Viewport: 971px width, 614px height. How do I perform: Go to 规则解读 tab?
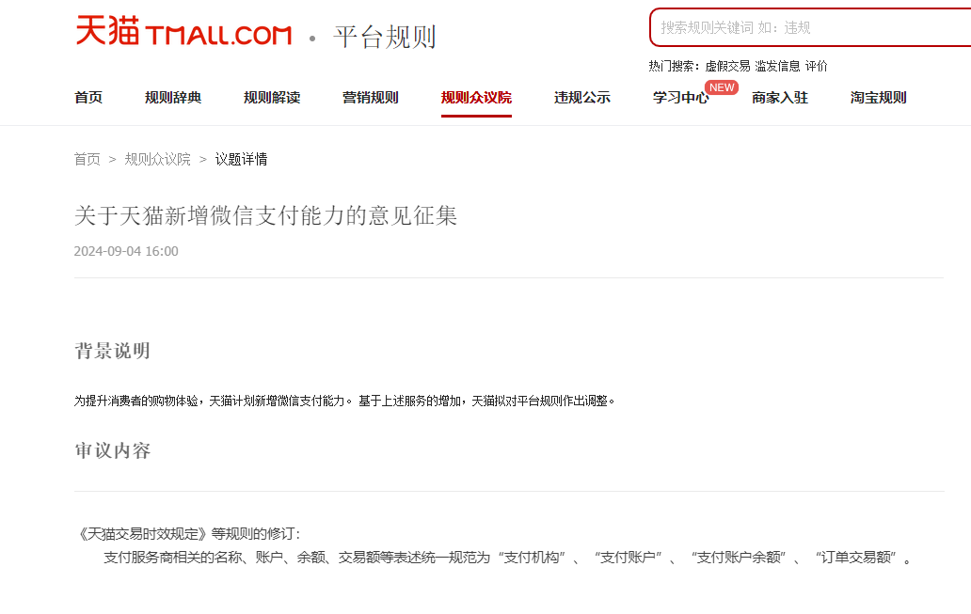272,98
